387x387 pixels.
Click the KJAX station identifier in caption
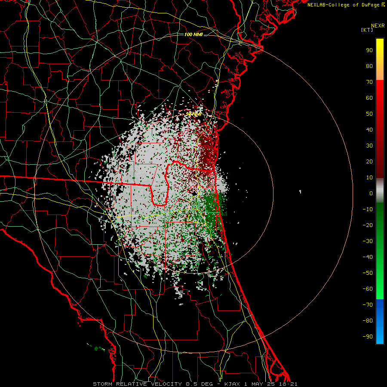coord(233,384)
